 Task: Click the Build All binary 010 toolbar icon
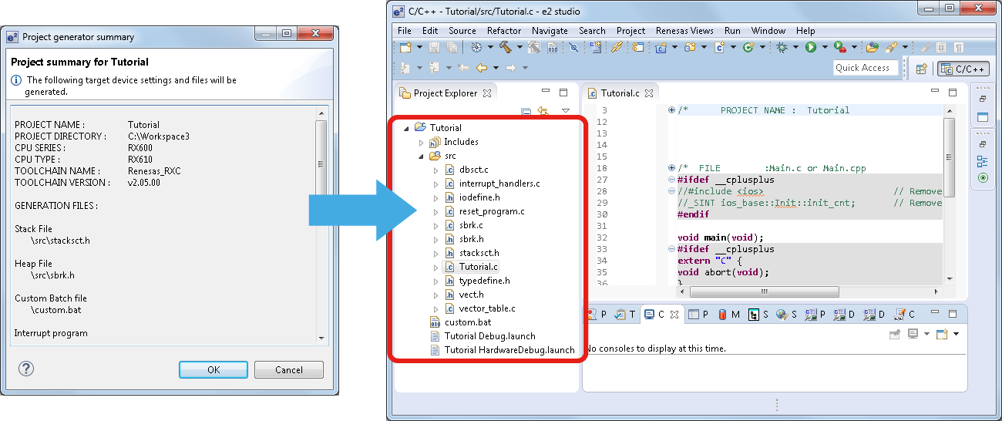pos(552,47)
